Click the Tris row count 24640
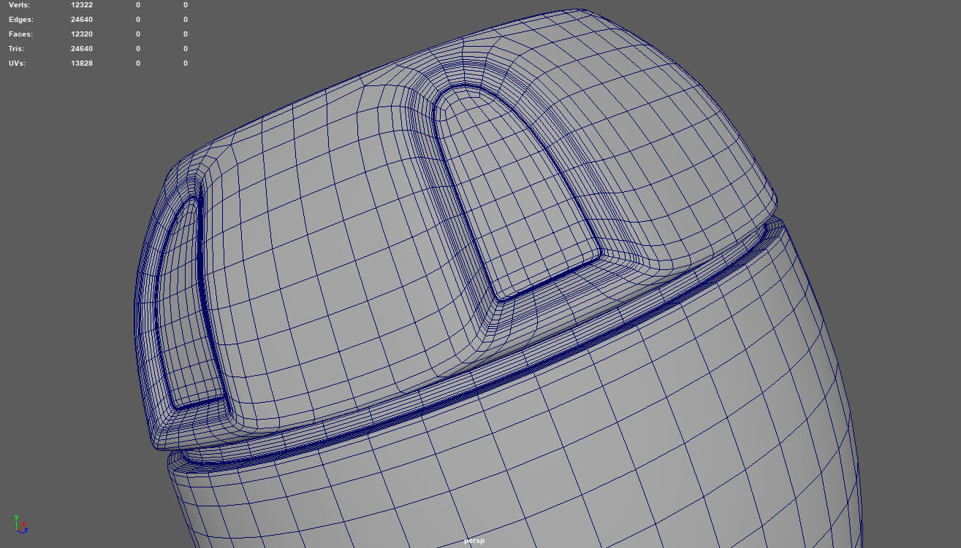 click(82, 49)
